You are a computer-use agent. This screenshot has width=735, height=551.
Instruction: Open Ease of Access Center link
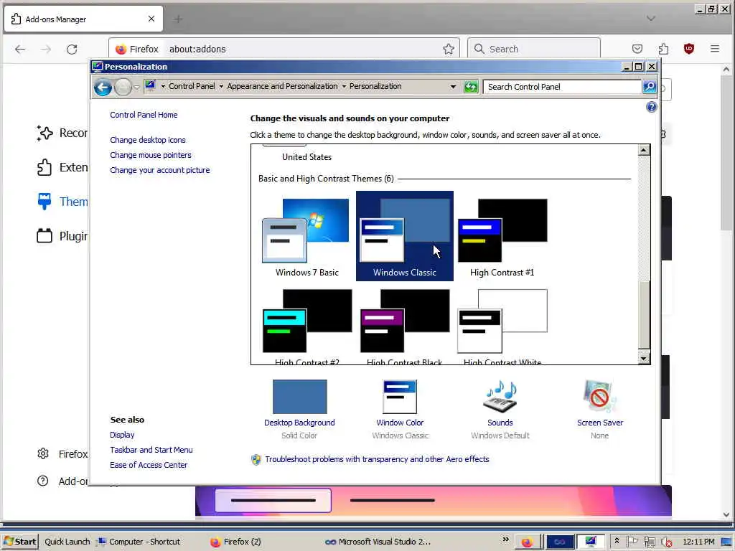[x=149, y=465]
